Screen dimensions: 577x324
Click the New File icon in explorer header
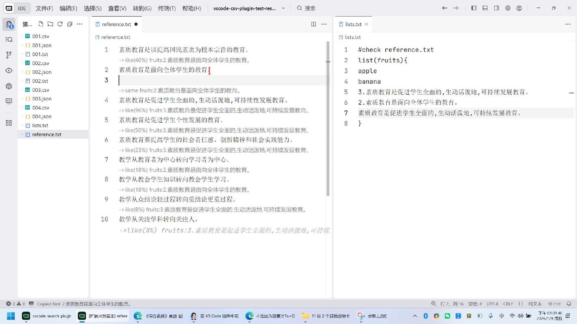[41, 24]
